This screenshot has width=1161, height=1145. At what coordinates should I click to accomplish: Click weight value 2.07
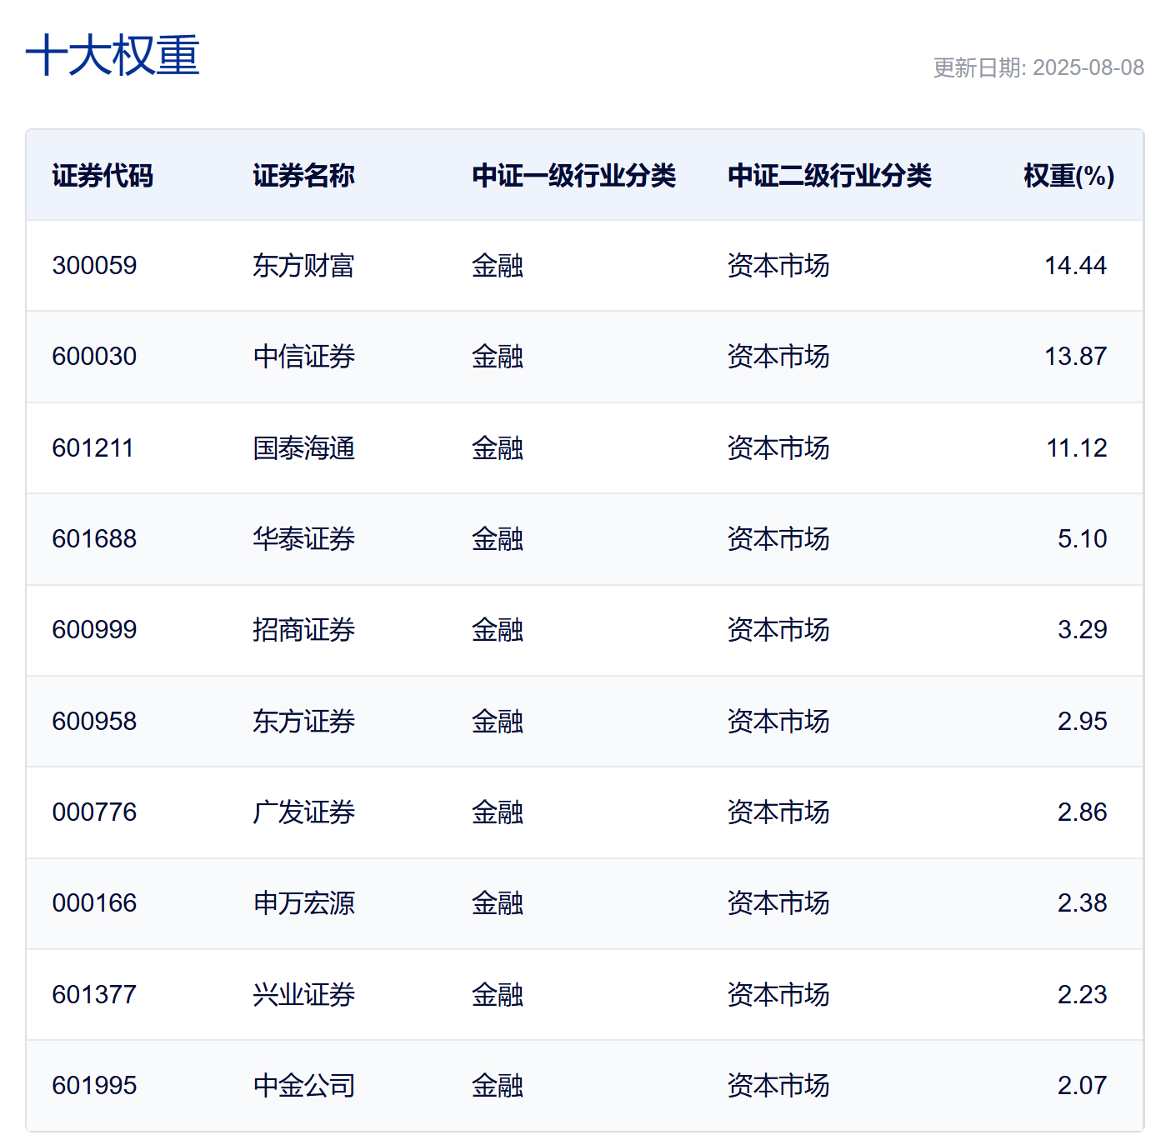click(x=1082, y=1086)
